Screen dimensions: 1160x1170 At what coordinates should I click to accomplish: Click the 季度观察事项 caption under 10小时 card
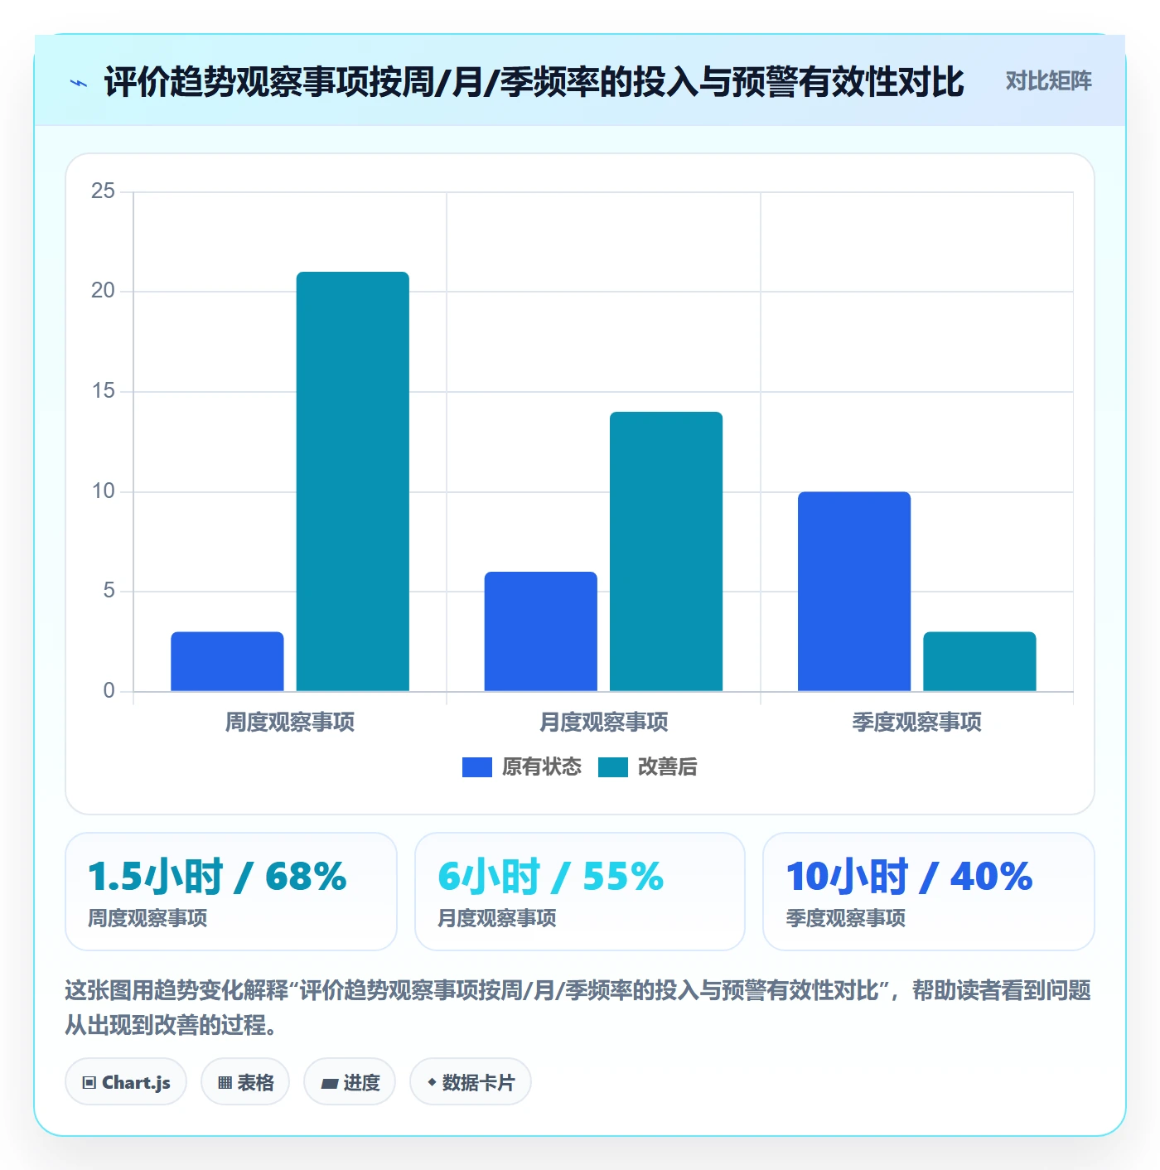pos(845,918)
